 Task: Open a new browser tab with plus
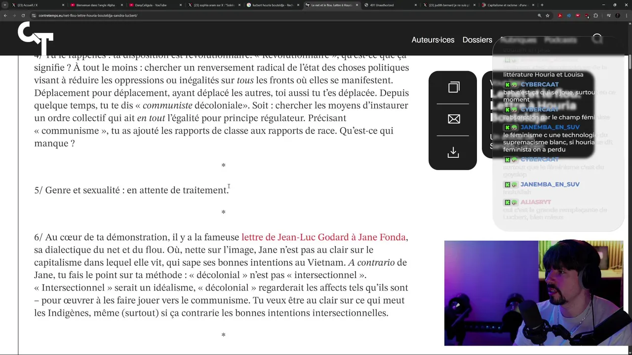pyautogui.click(x=542, y=5)
